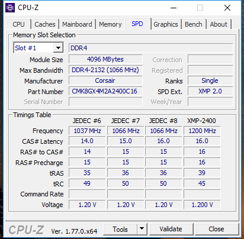Click the XMP-2400 column header
Screen dimensions: 244x239
(x=201, y=121)
